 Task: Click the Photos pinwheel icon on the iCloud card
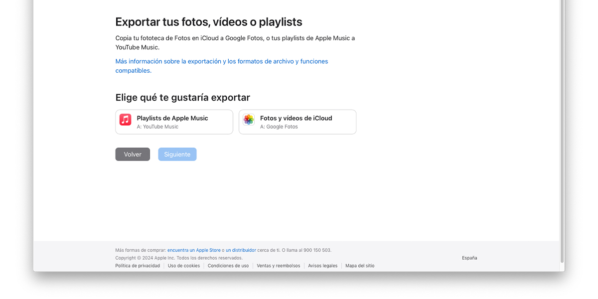(x=248, y=120)
